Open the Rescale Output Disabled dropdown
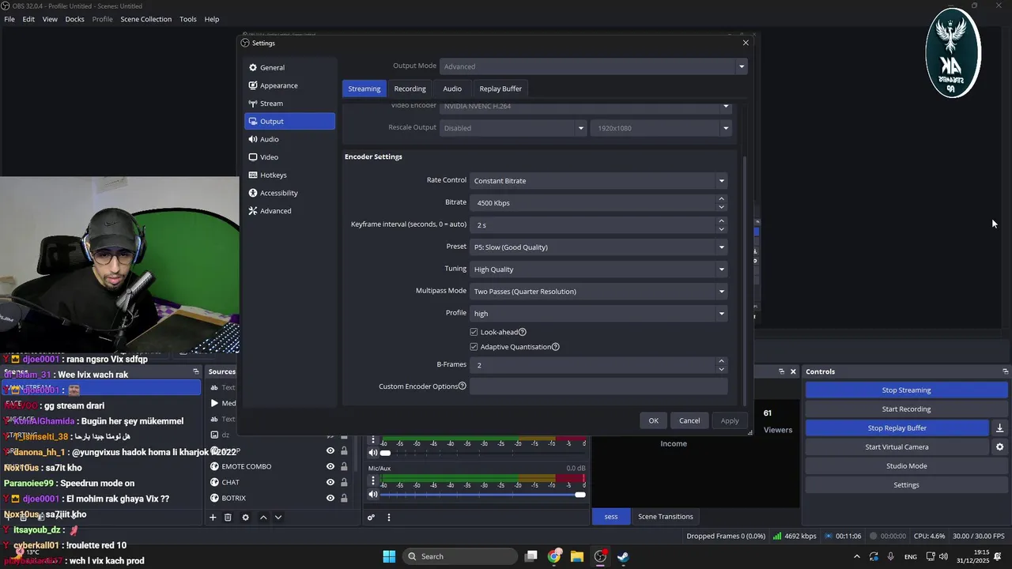Image resolution: width=1012 pixels, height=569 pixels. [x=512, y=128]
